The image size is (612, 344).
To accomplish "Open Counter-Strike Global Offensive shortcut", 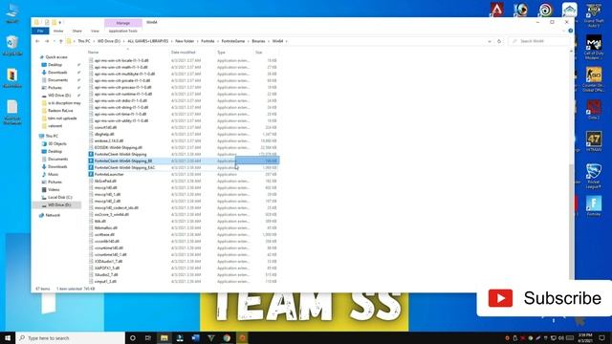I will (x=594, y=79).
